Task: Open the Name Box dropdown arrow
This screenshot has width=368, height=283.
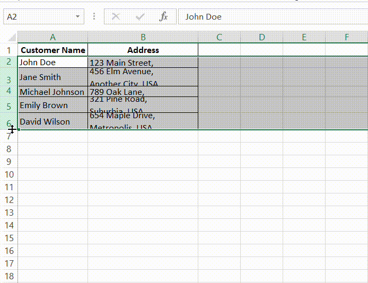Action: pyautogui.click(x=77, y=16)
